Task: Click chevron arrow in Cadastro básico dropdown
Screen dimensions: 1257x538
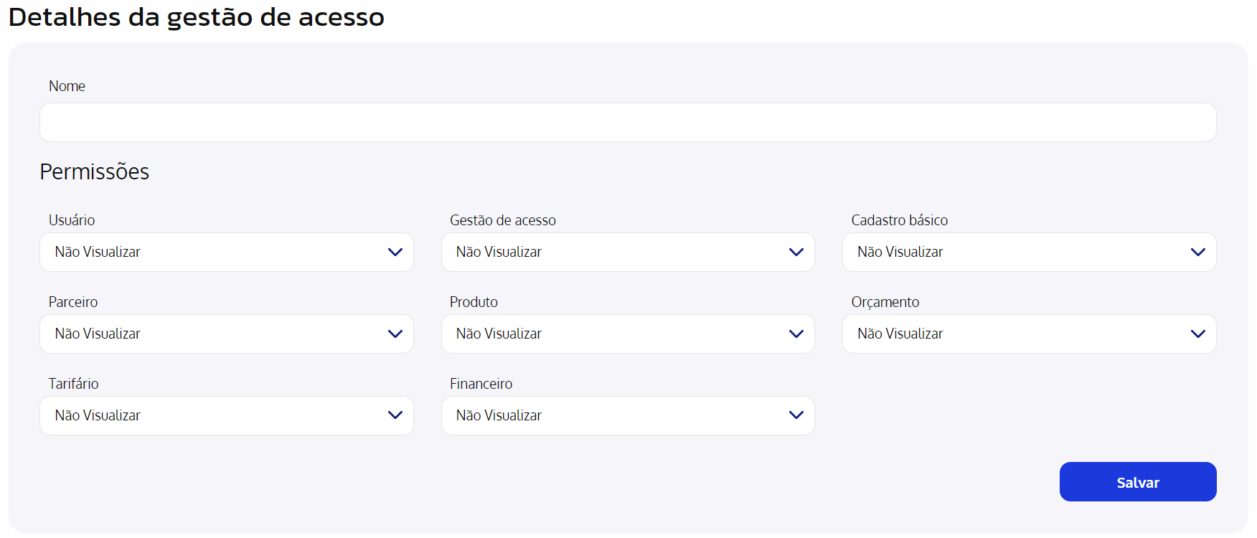Action: click(x=1198, y=252)
